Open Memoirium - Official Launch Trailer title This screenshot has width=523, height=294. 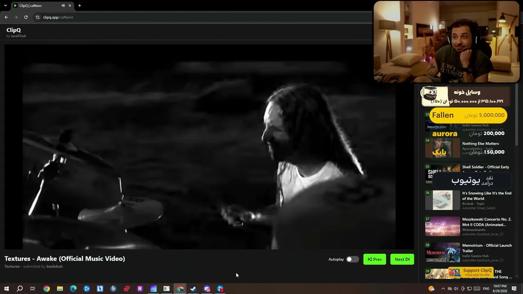coord(487,248)
